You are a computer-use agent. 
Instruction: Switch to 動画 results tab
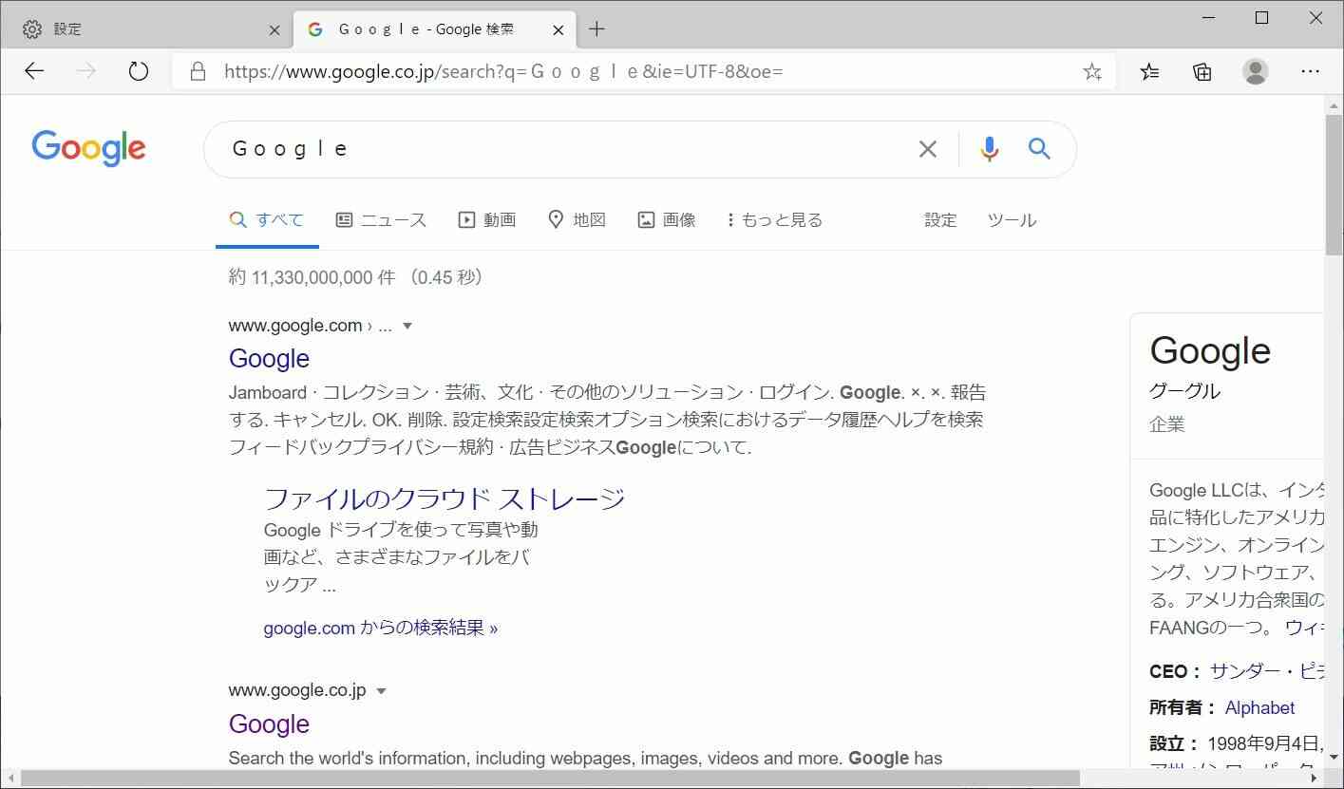click(x=486, y=220)
